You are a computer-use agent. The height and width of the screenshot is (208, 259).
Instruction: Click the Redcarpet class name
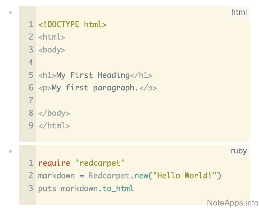(109, 176)
